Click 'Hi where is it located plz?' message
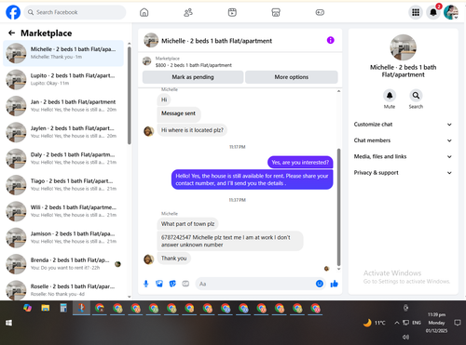The image size is (466, 345). [x=192, y=130]
